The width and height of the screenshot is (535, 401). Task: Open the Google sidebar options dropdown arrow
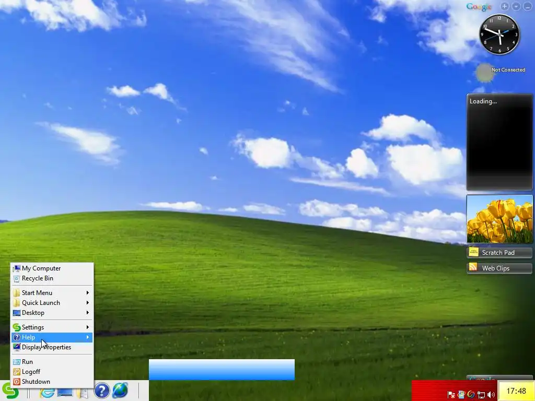pos(516,6)
